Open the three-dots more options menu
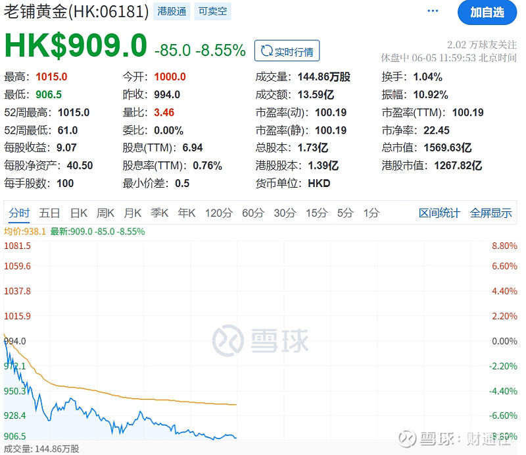 (433, 11)
